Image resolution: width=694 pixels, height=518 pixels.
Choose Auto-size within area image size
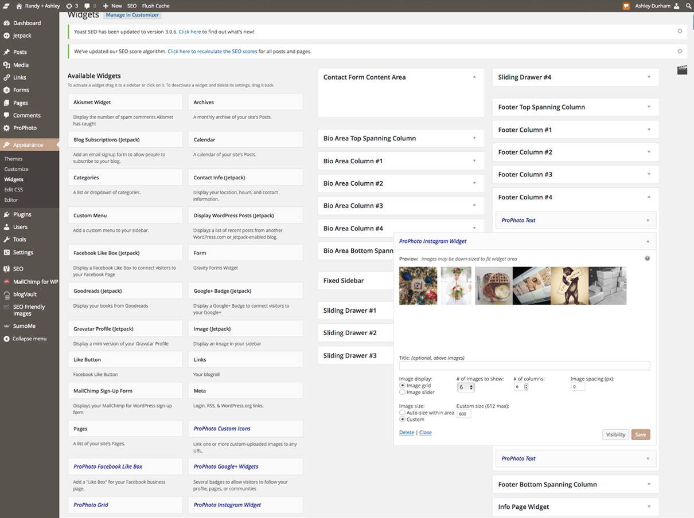(401, 412)
